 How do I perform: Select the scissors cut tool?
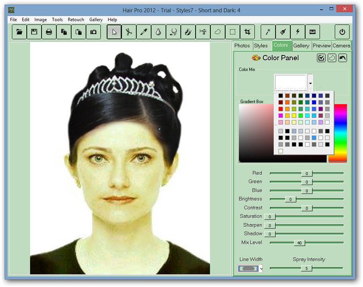click(x=129, y=32)
